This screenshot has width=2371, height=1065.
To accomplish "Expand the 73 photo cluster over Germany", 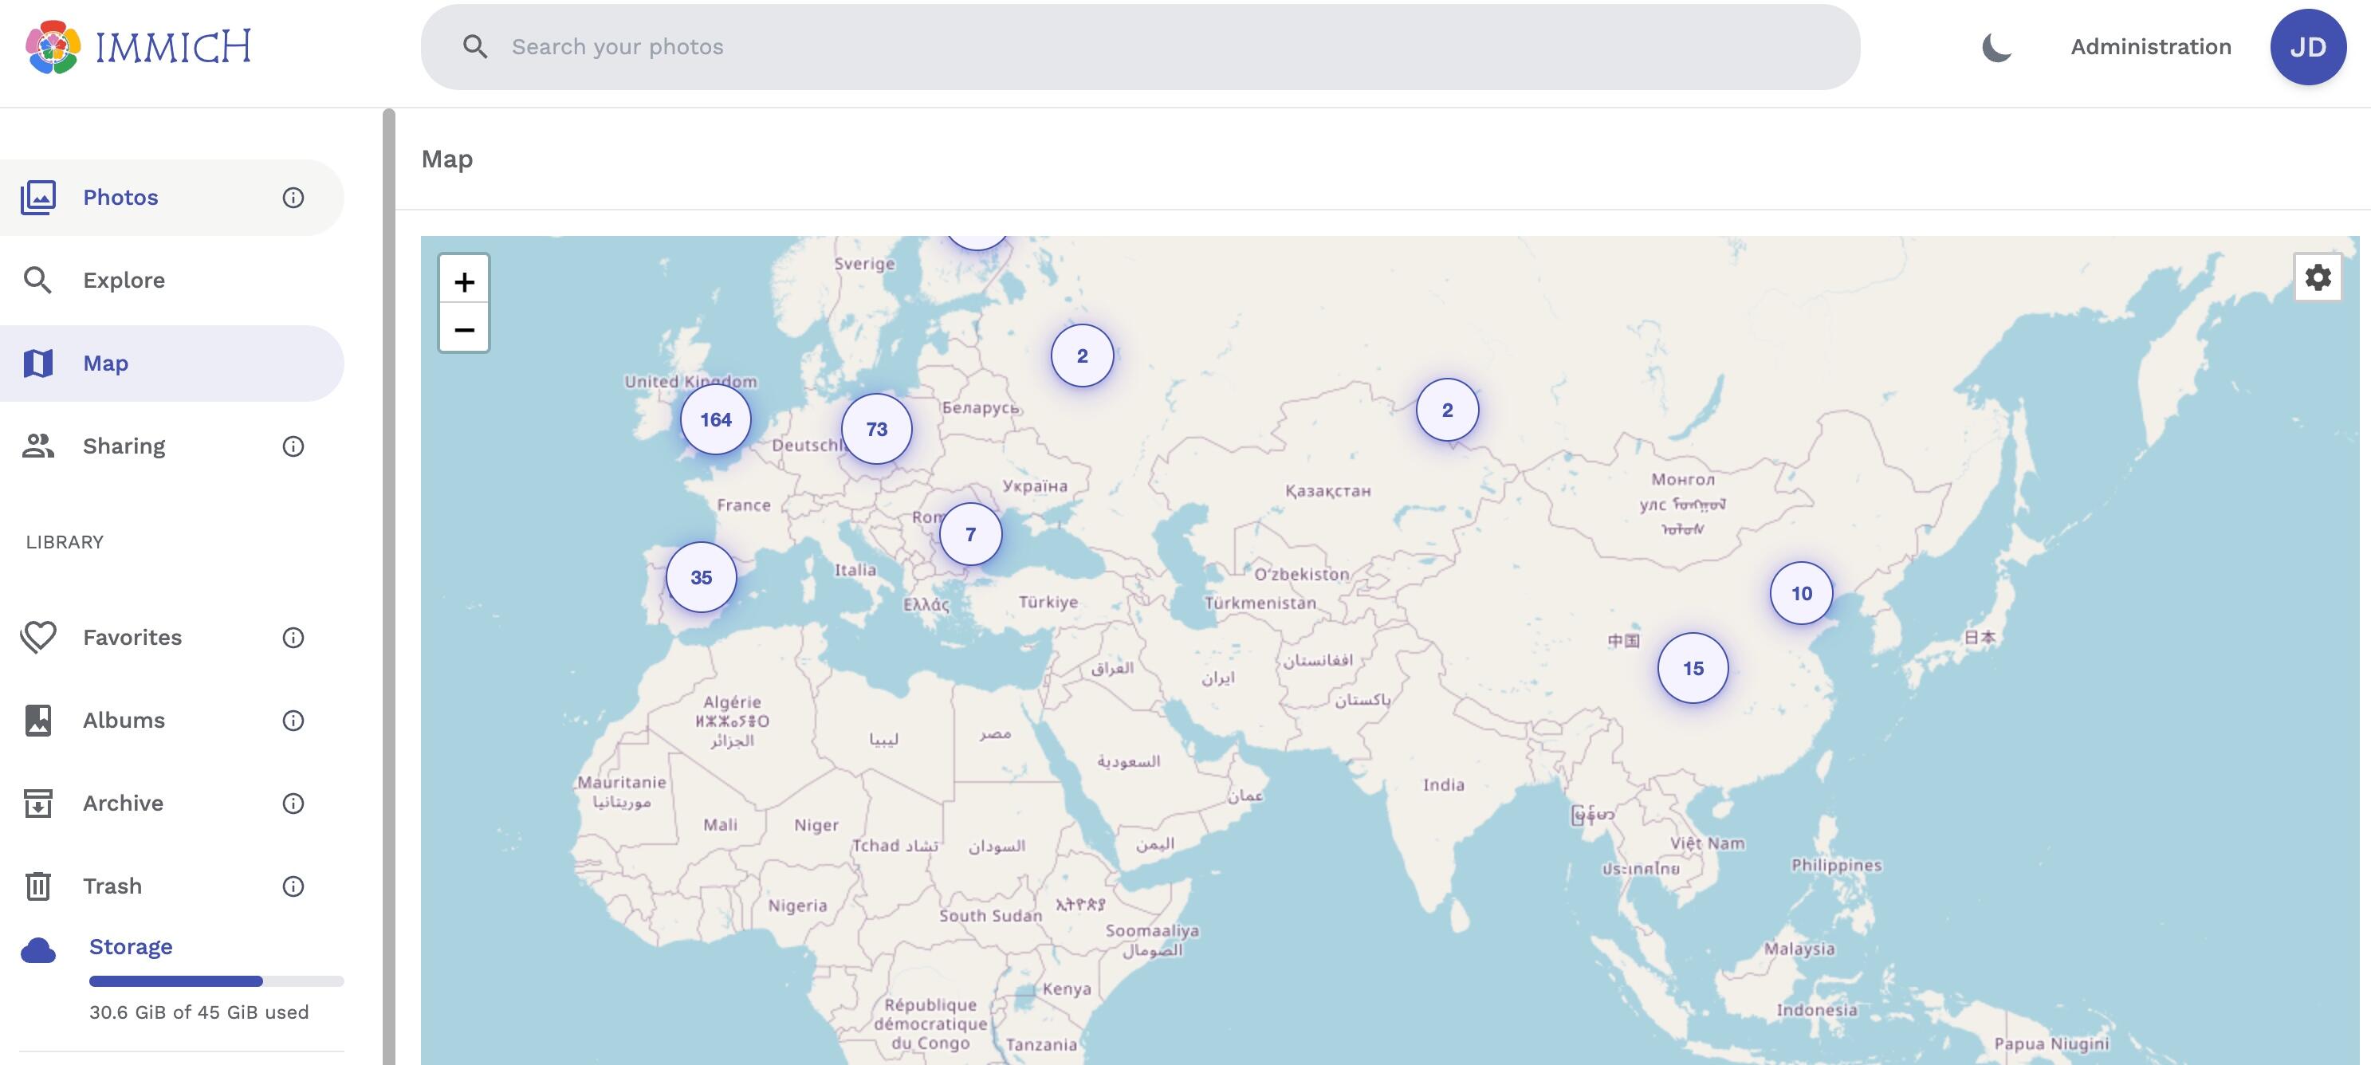I will (x=876, y=429).
